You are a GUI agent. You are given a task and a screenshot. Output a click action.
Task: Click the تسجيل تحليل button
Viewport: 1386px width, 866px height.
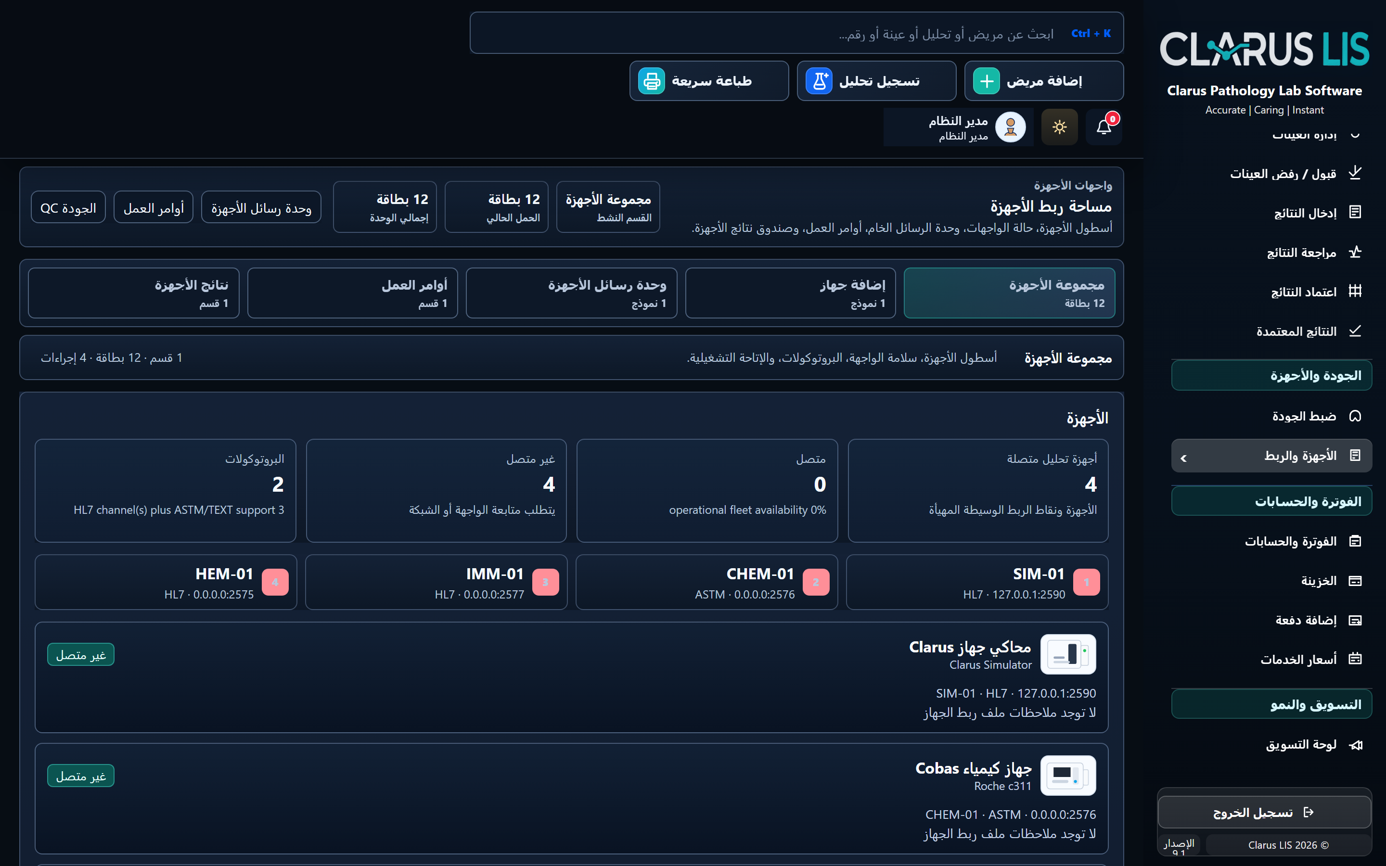(x=876, y=81)
